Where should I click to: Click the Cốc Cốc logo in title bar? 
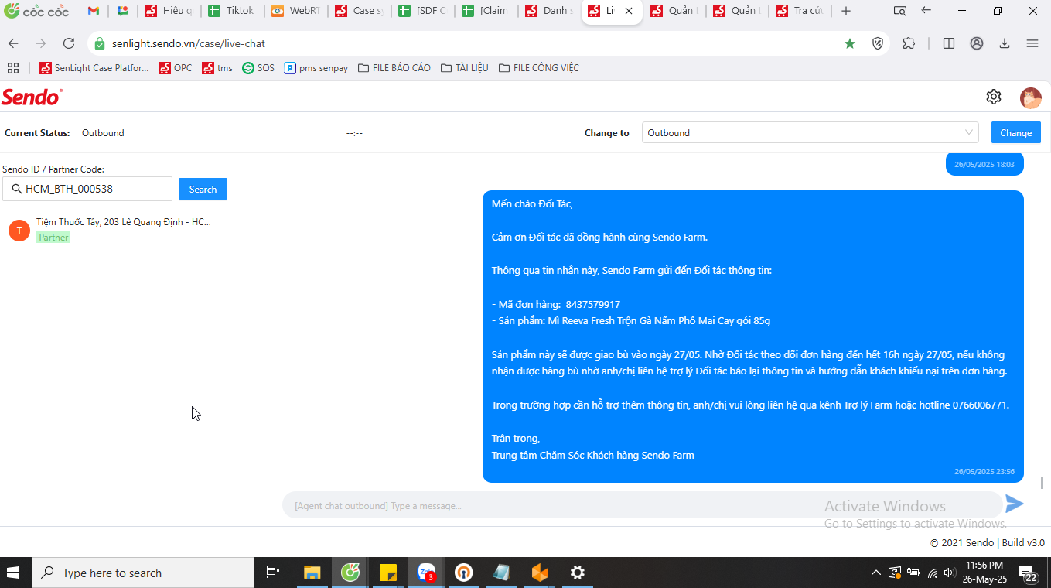pyautogui.click(x=37, y=11)
